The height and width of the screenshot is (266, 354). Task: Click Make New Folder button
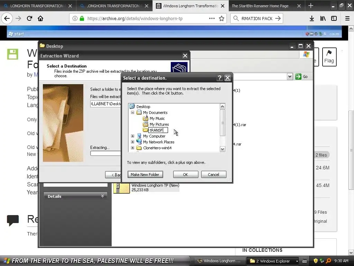pos(145,175)
